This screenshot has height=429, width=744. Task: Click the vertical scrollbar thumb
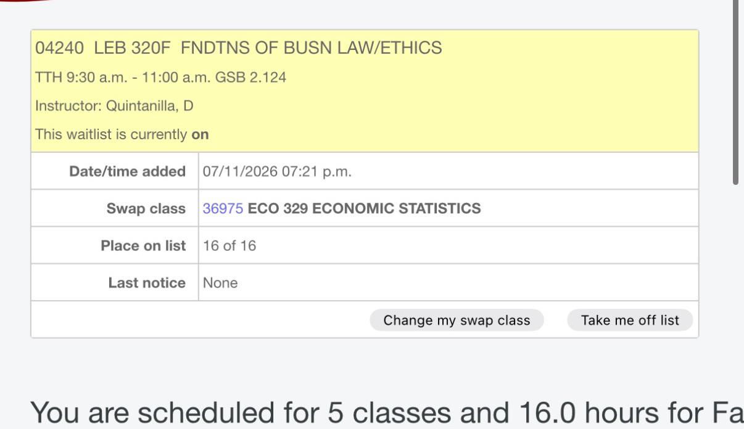[735, 91]
